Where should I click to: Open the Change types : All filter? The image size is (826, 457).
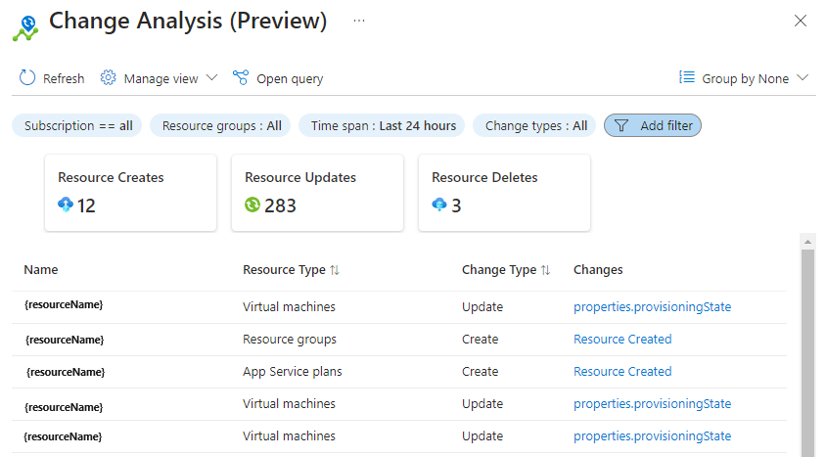[x=534, y=126]
